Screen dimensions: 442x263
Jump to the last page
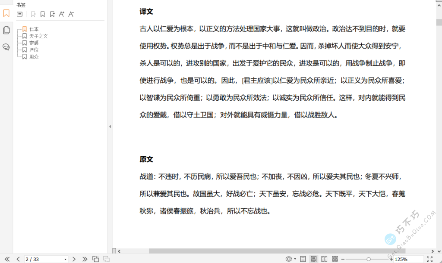pyautogui.click(x=85, y=259)
